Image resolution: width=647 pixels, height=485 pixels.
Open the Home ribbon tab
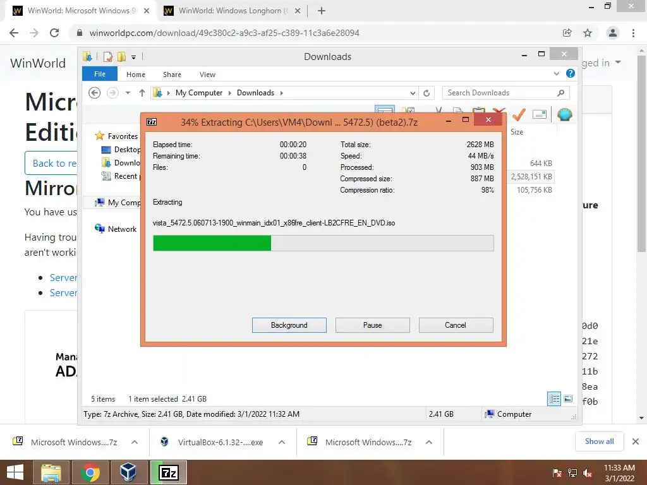[x=136, y=75]
